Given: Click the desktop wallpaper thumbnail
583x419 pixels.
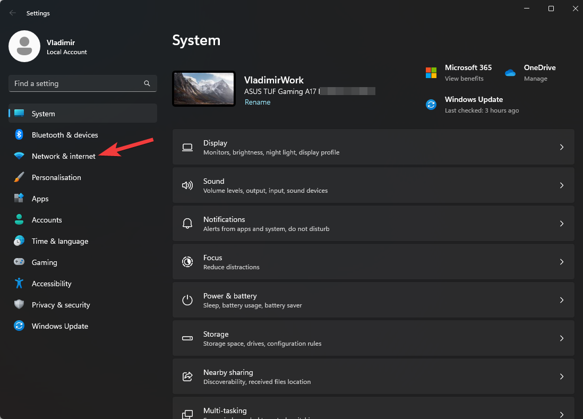Looking at the screenshot, I should [x=204, y=89].
